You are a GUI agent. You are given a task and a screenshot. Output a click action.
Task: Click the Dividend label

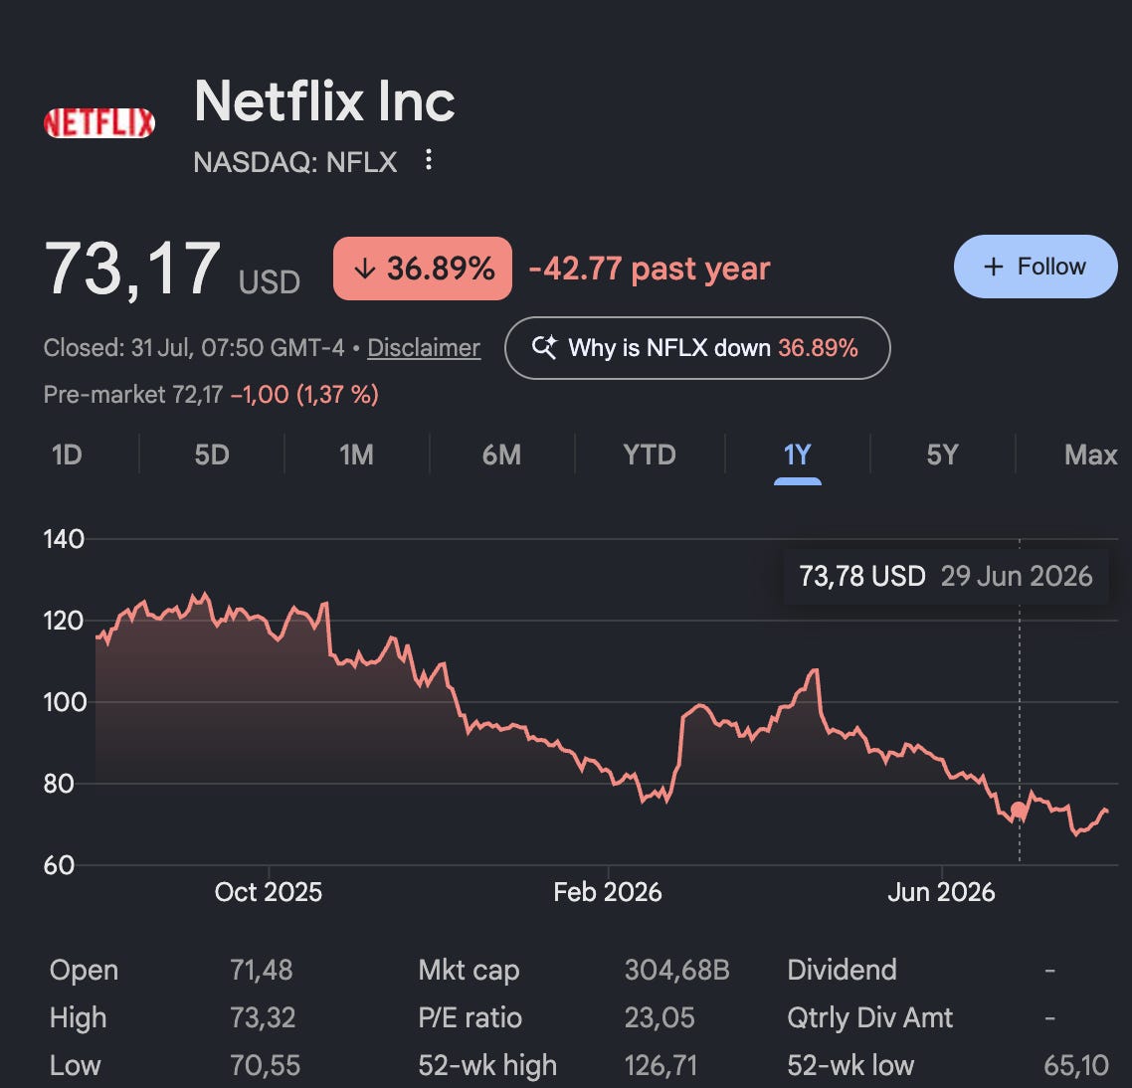click(842, 971)
